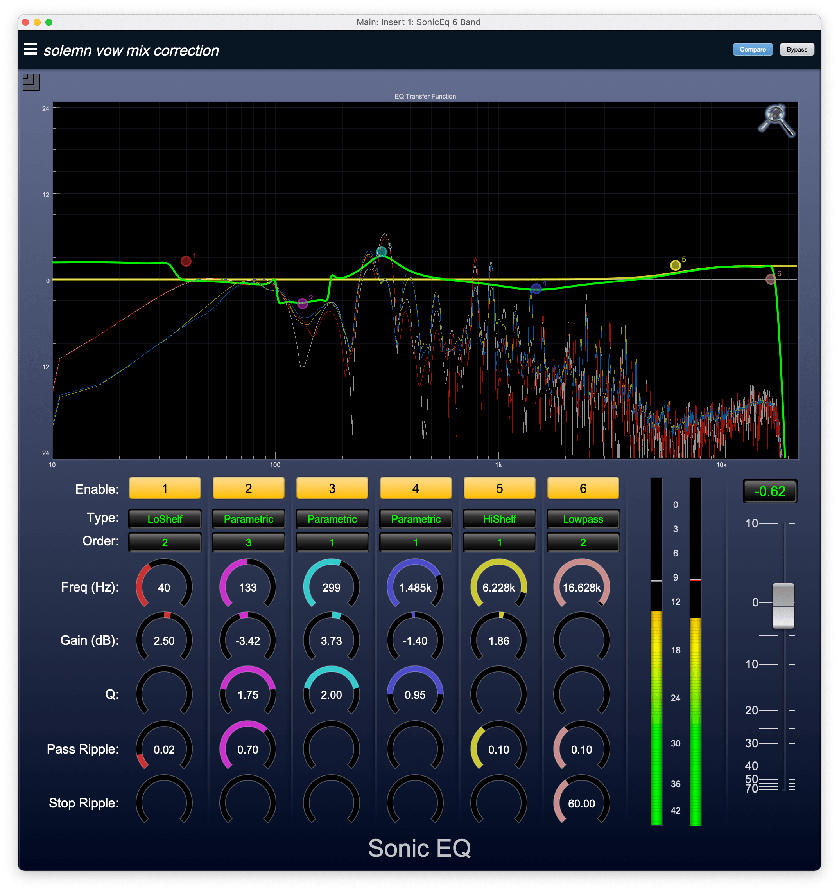Click the -0.62 output gain value field
This screenshot has height=892, width=839.
[x=769, y=491]
